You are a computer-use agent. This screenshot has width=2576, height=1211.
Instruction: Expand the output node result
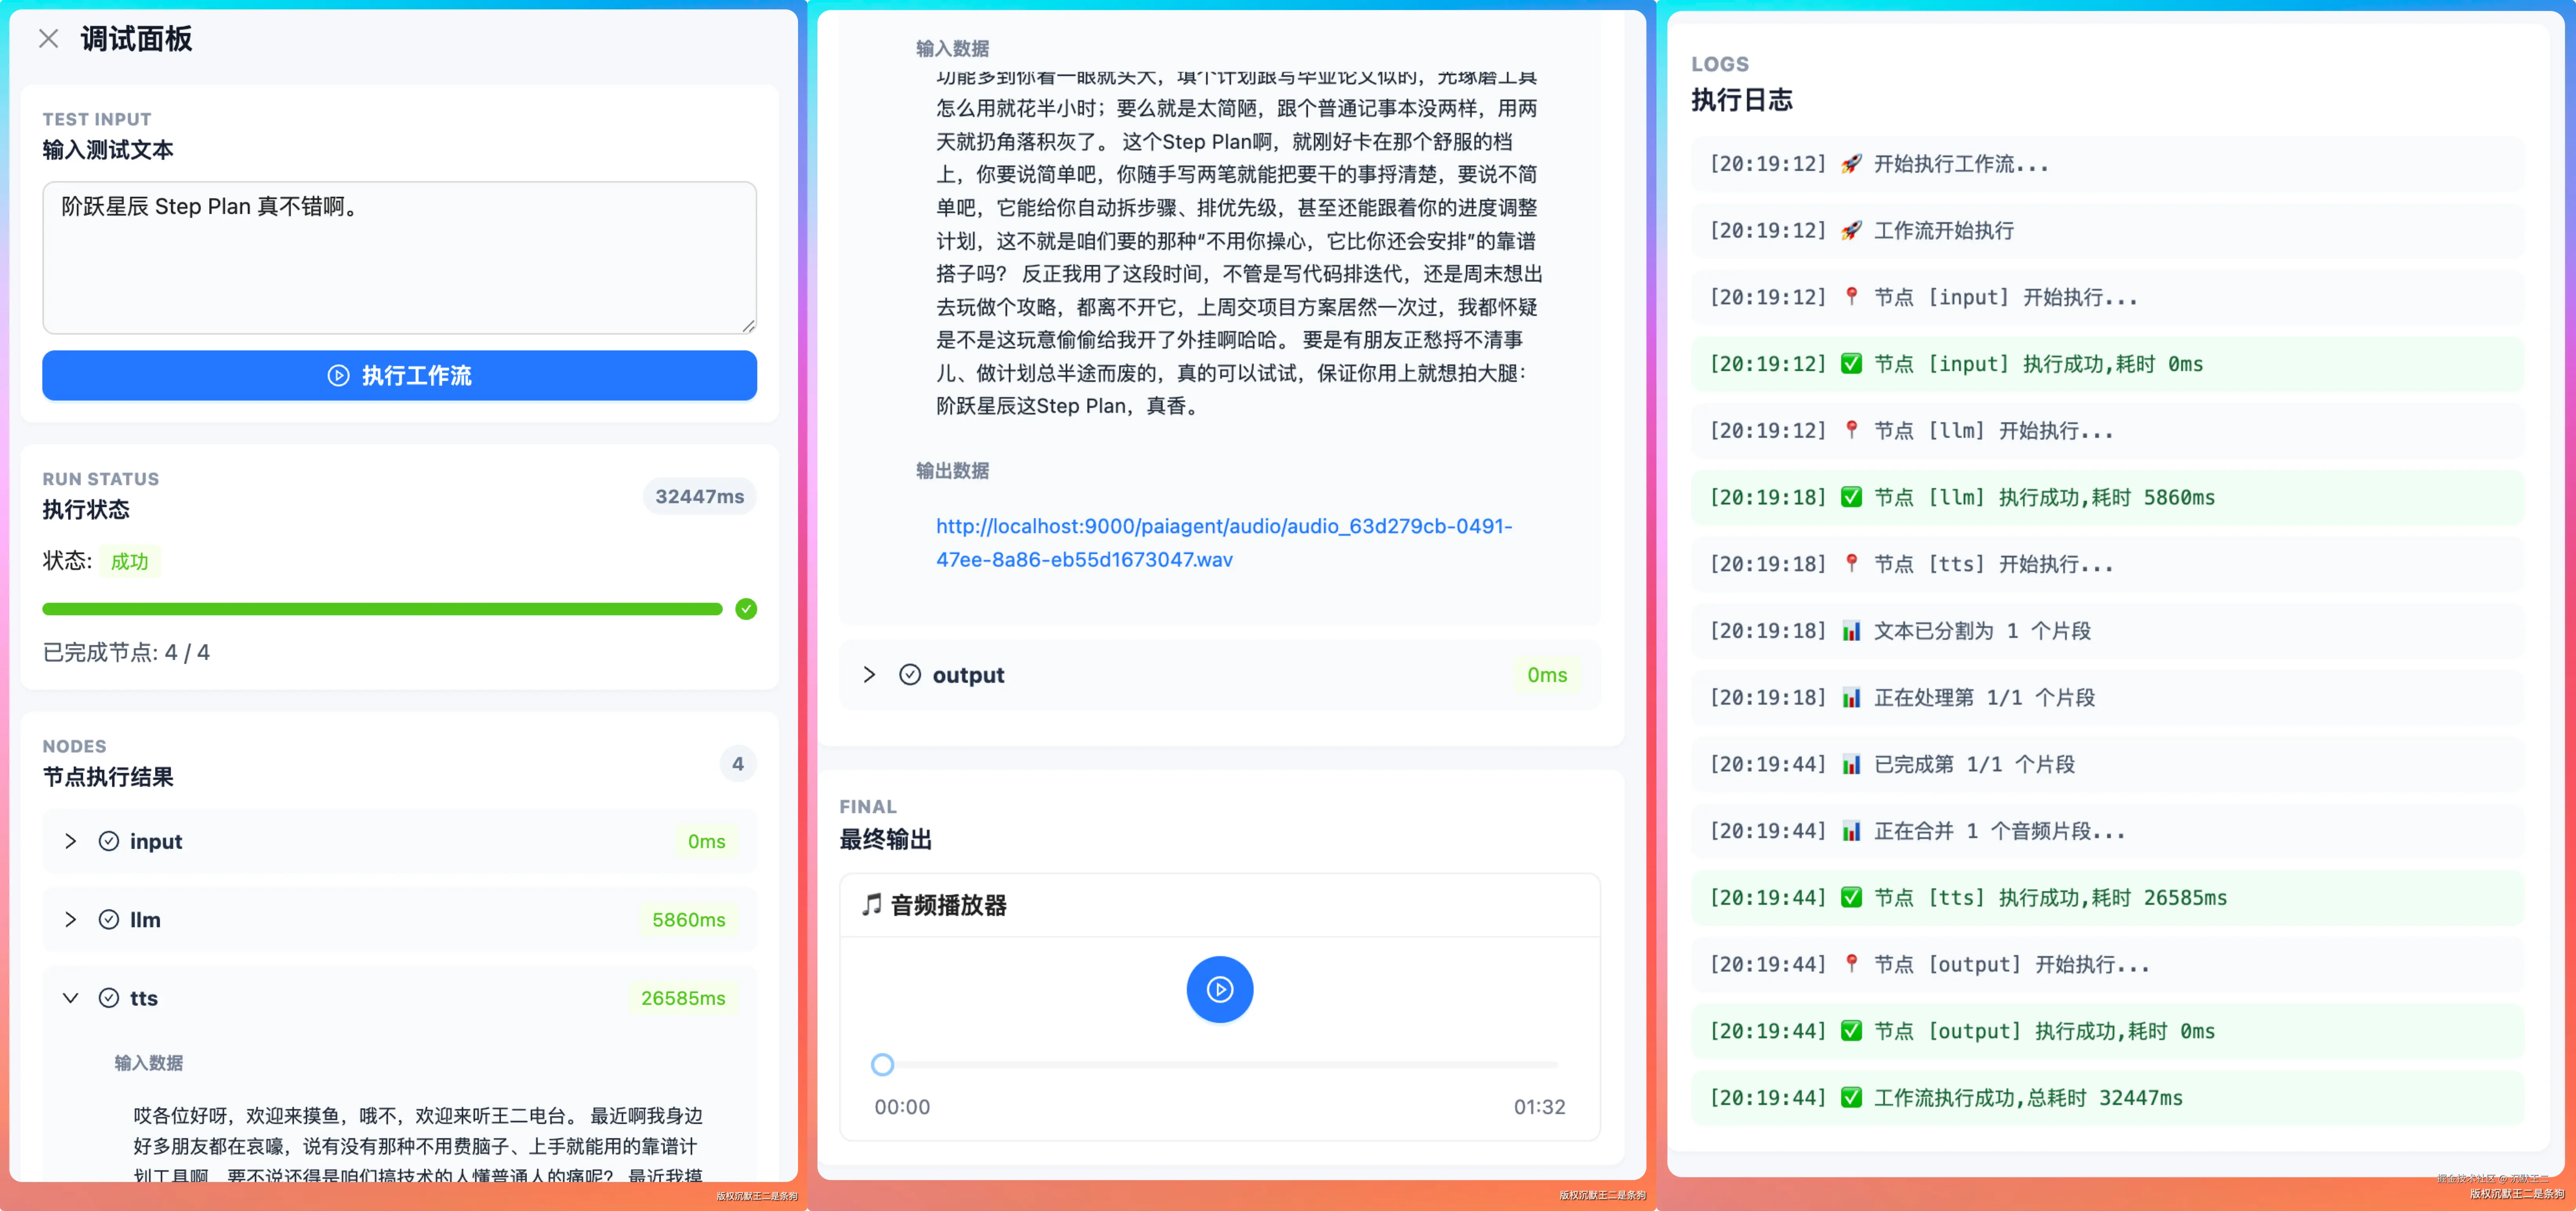pos(869,675)
